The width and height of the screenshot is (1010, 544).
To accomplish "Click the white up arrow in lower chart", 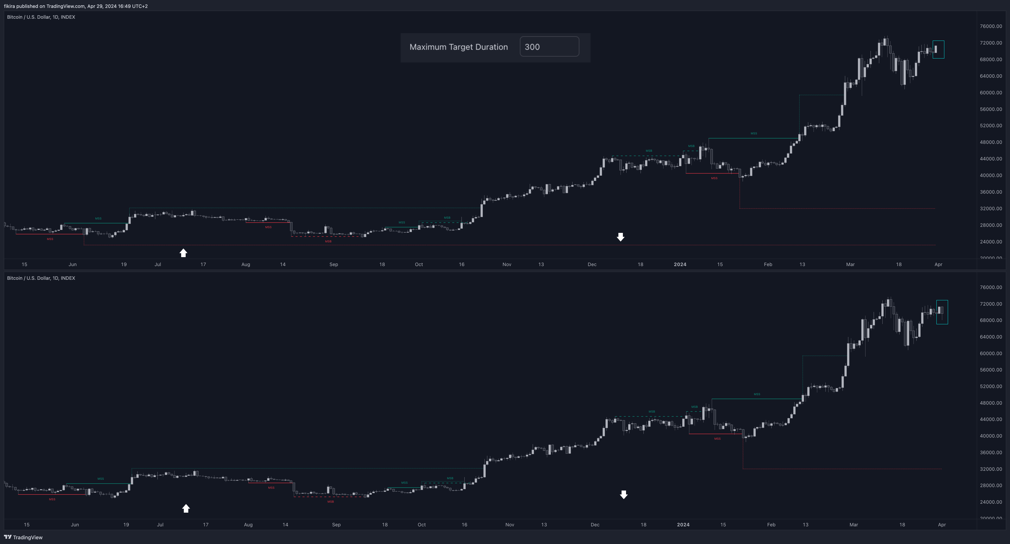I will click(x=186, y=508).
